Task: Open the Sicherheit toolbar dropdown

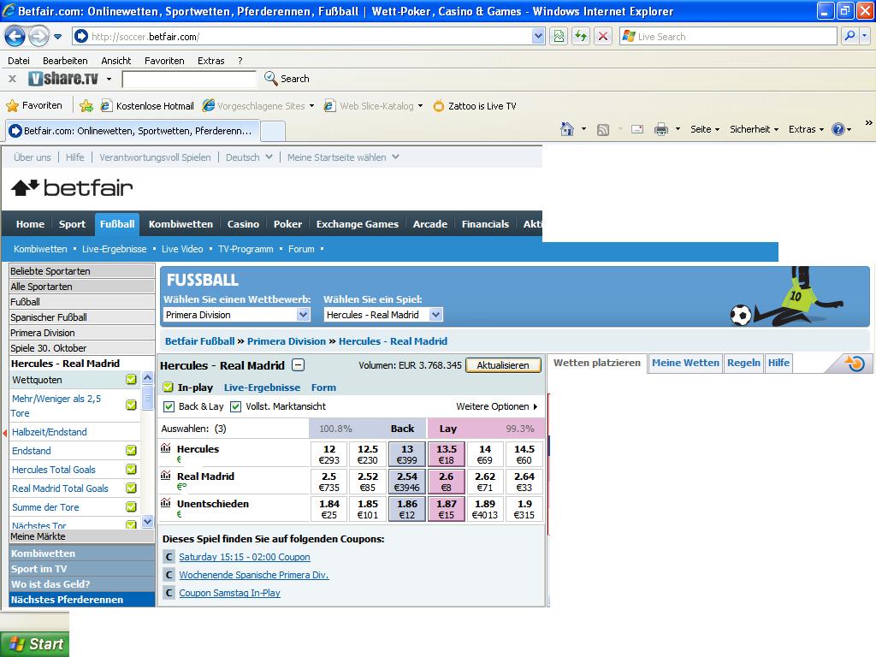Action: [x=754, y=130]
